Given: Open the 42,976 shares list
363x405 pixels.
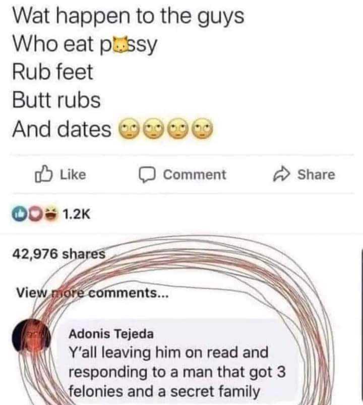Looking at the screenshot, I should coord(59,254).
